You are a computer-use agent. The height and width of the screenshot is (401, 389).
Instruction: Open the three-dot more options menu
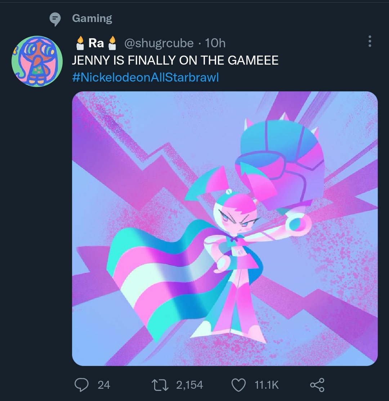[x=370, y=42]
